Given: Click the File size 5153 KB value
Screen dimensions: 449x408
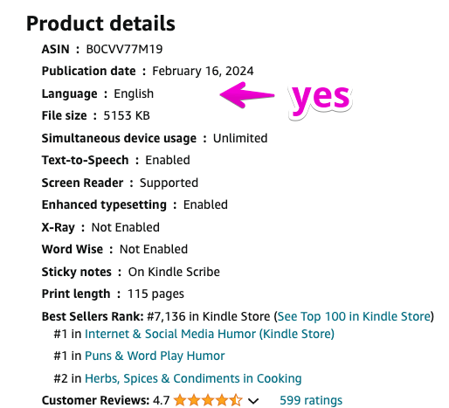Looking at the screenshot, I should (x=127, y=115).
